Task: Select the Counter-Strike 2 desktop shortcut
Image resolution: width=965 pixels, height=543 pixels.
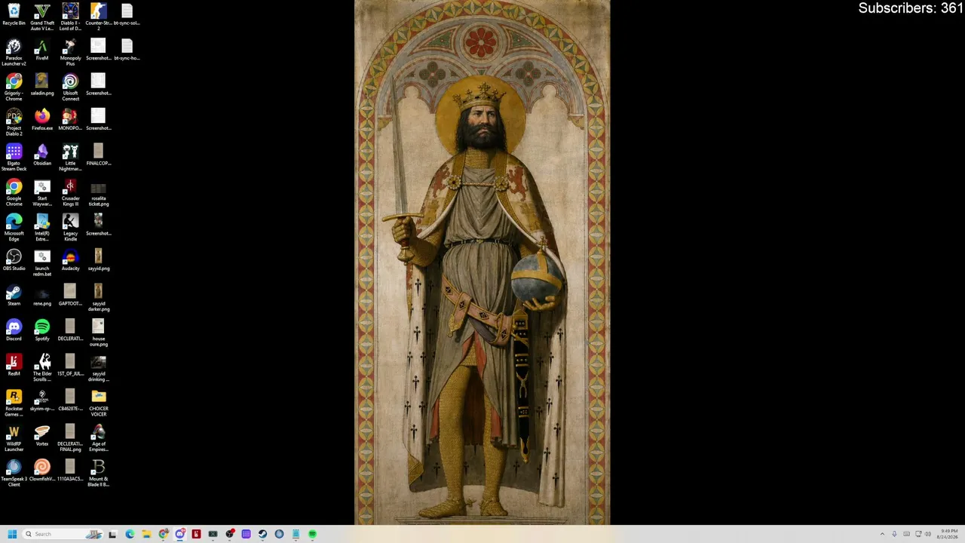Action: point(98,17)
